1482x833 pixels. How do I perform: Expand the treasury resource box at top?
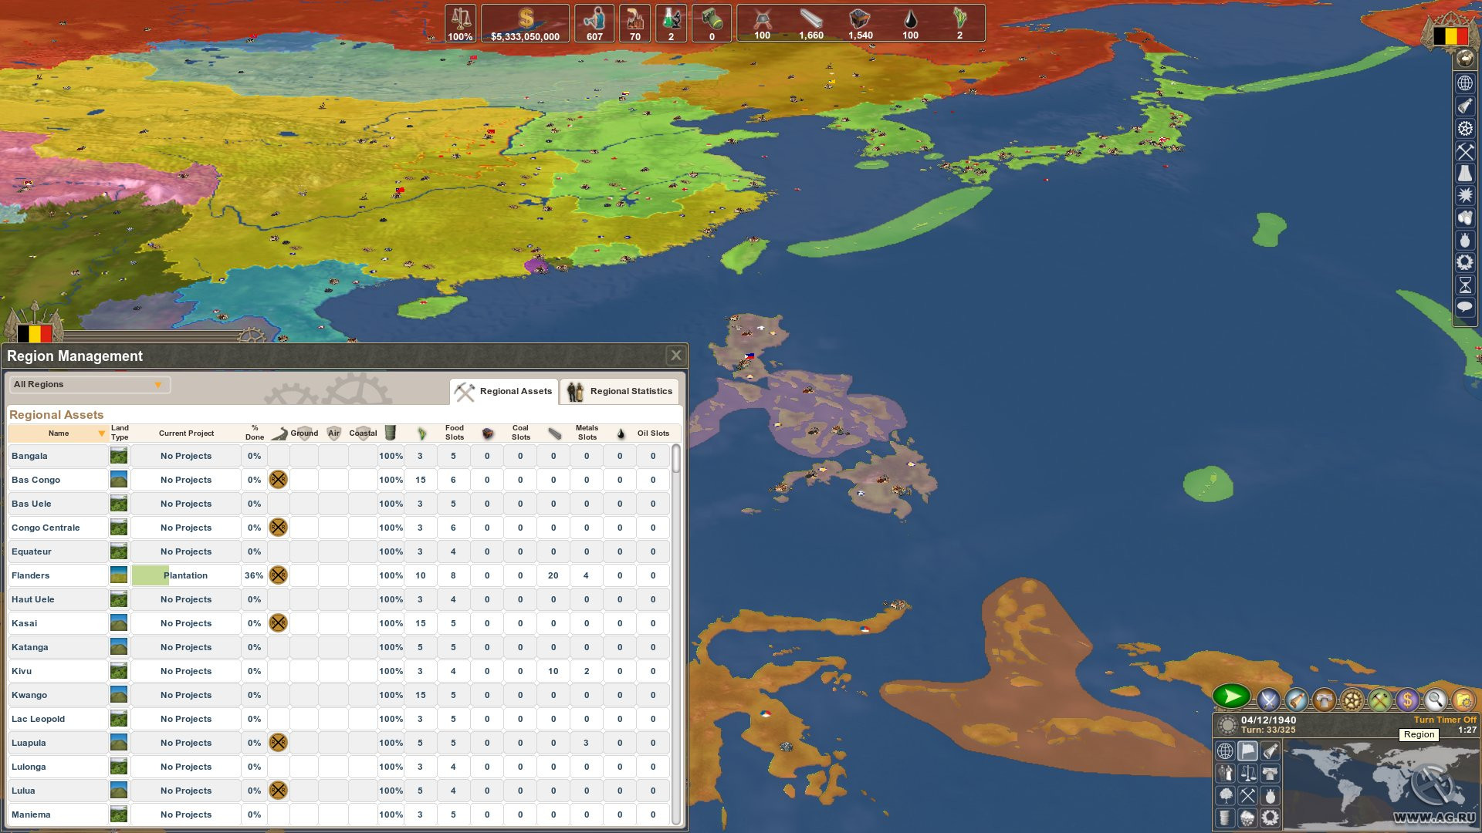[526, 23]
